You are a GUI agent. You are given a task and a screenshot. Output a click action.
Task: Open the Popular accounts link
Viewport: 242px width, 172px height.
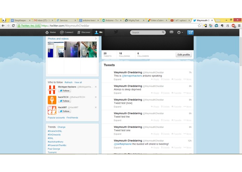pos(56,118)
